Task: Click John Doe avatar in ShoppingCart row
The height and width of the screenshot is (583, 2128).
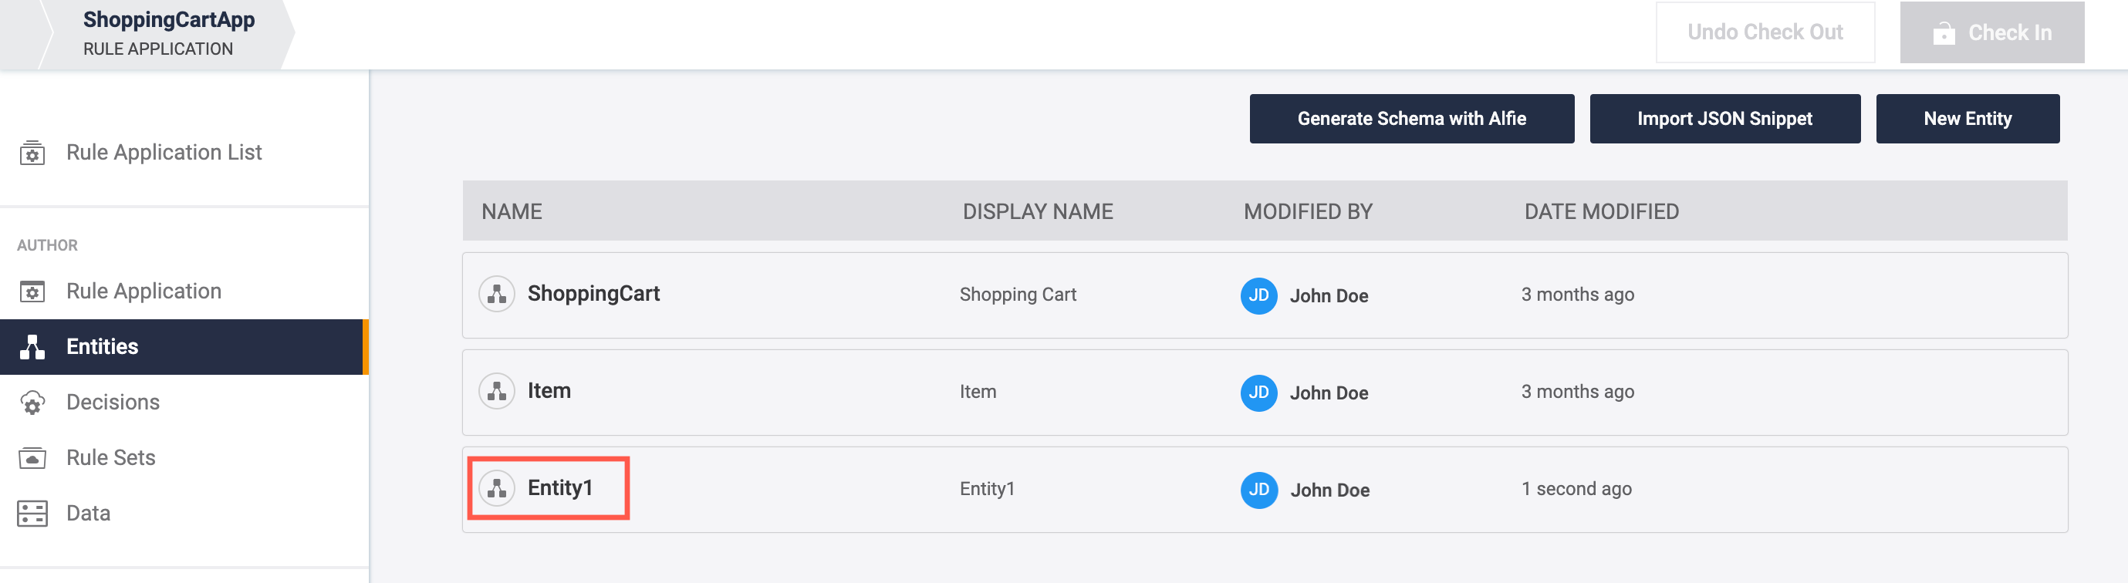Action: [1258, 295]
